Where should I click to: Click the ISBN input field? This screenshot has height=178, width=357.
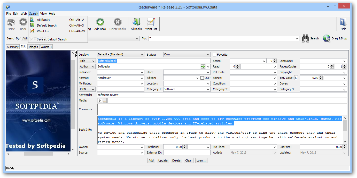[121, 89]
